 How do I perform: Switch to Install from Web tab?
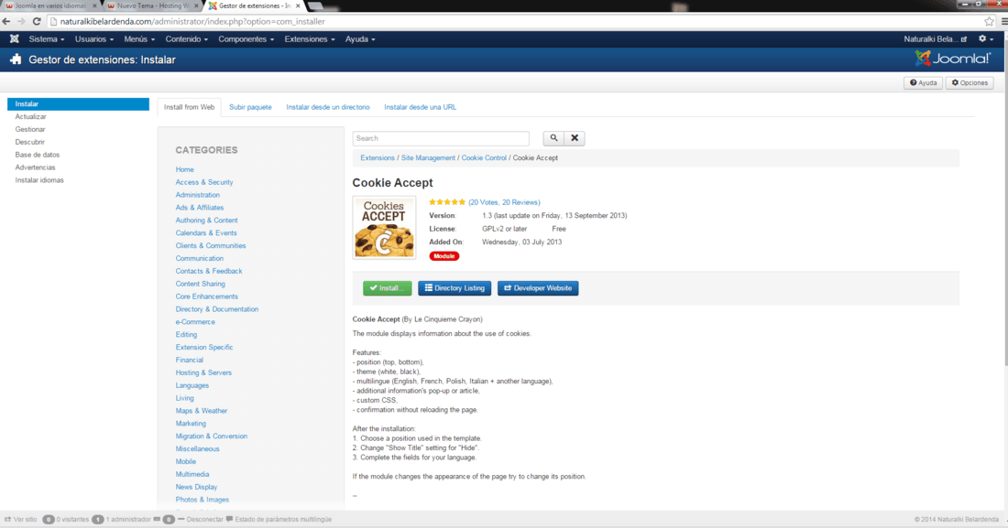(x=189, y=107)
